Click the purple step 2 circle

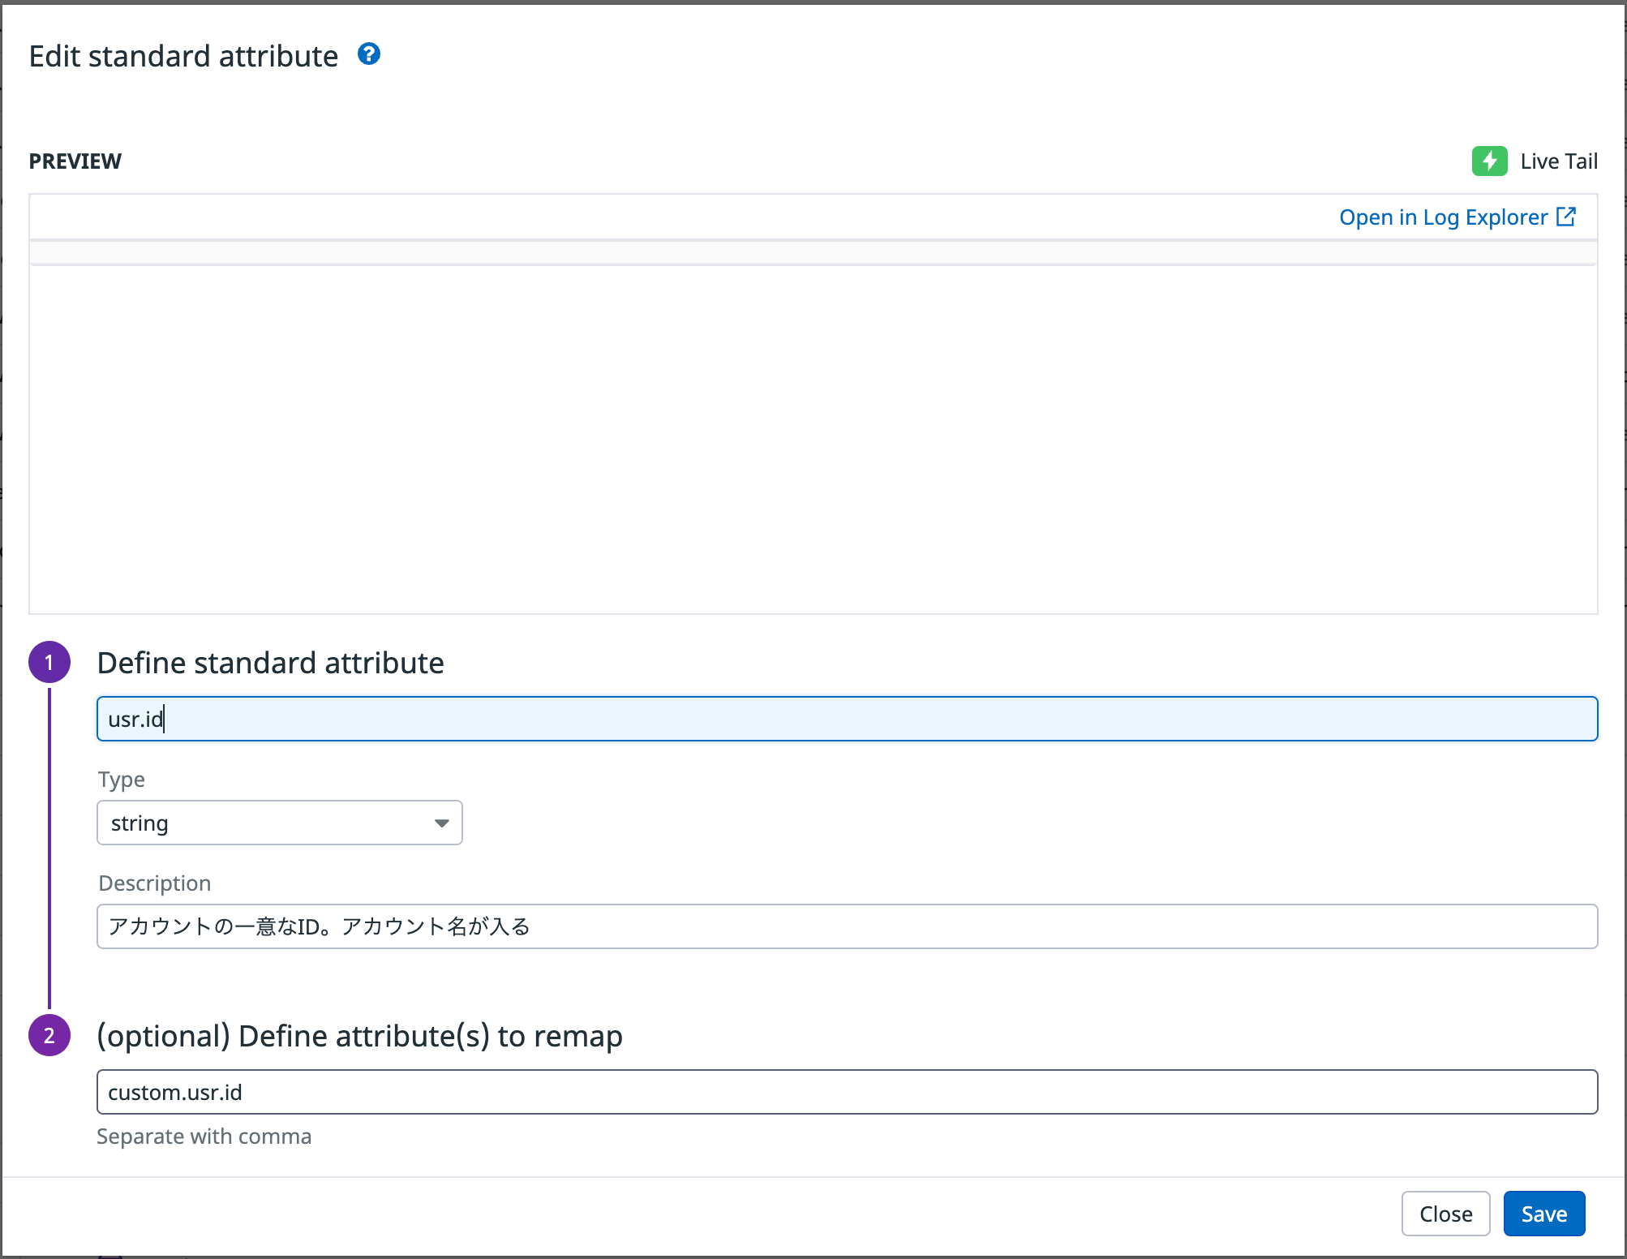pyautogui.click(x=49, y=1035)
